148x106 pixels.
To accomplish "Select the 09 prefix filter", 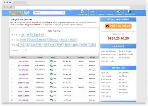I will coord(23,35).
